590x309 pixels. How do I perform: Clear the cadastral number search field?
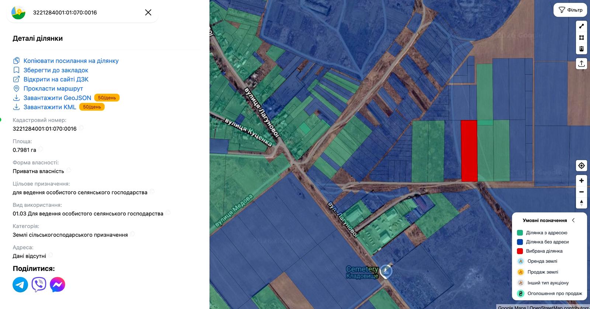coord(148,13)
